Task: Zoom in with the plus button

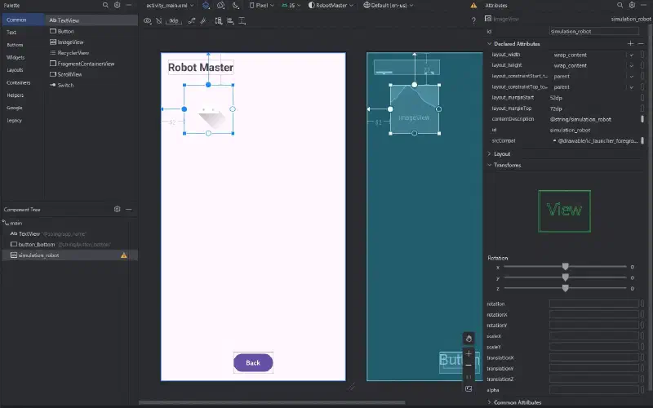Action: (469, 353)
